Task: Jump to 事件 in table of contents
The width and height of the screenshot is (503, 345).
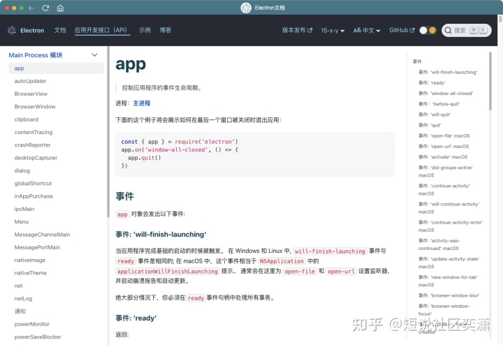Action: (417, 61)
